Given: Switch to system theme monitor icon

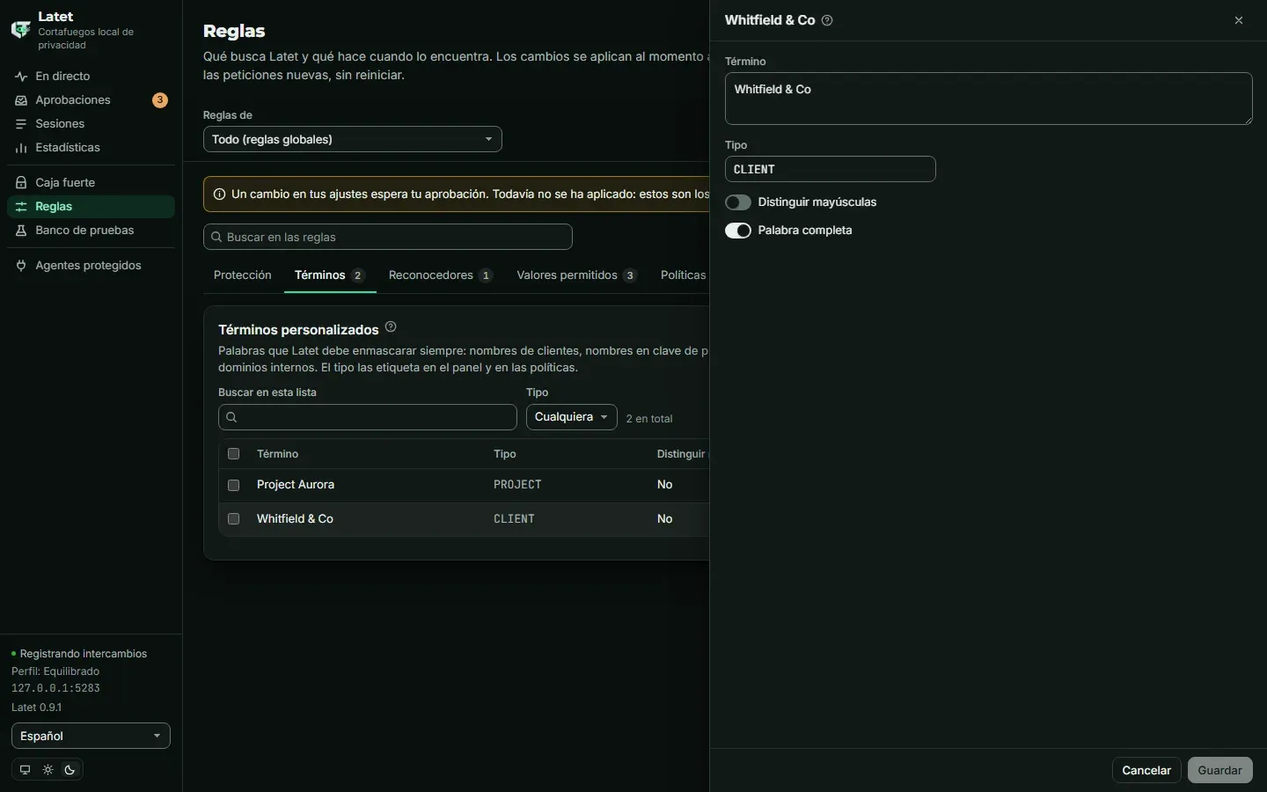Looking at the screenshot, I should [25, 770].
